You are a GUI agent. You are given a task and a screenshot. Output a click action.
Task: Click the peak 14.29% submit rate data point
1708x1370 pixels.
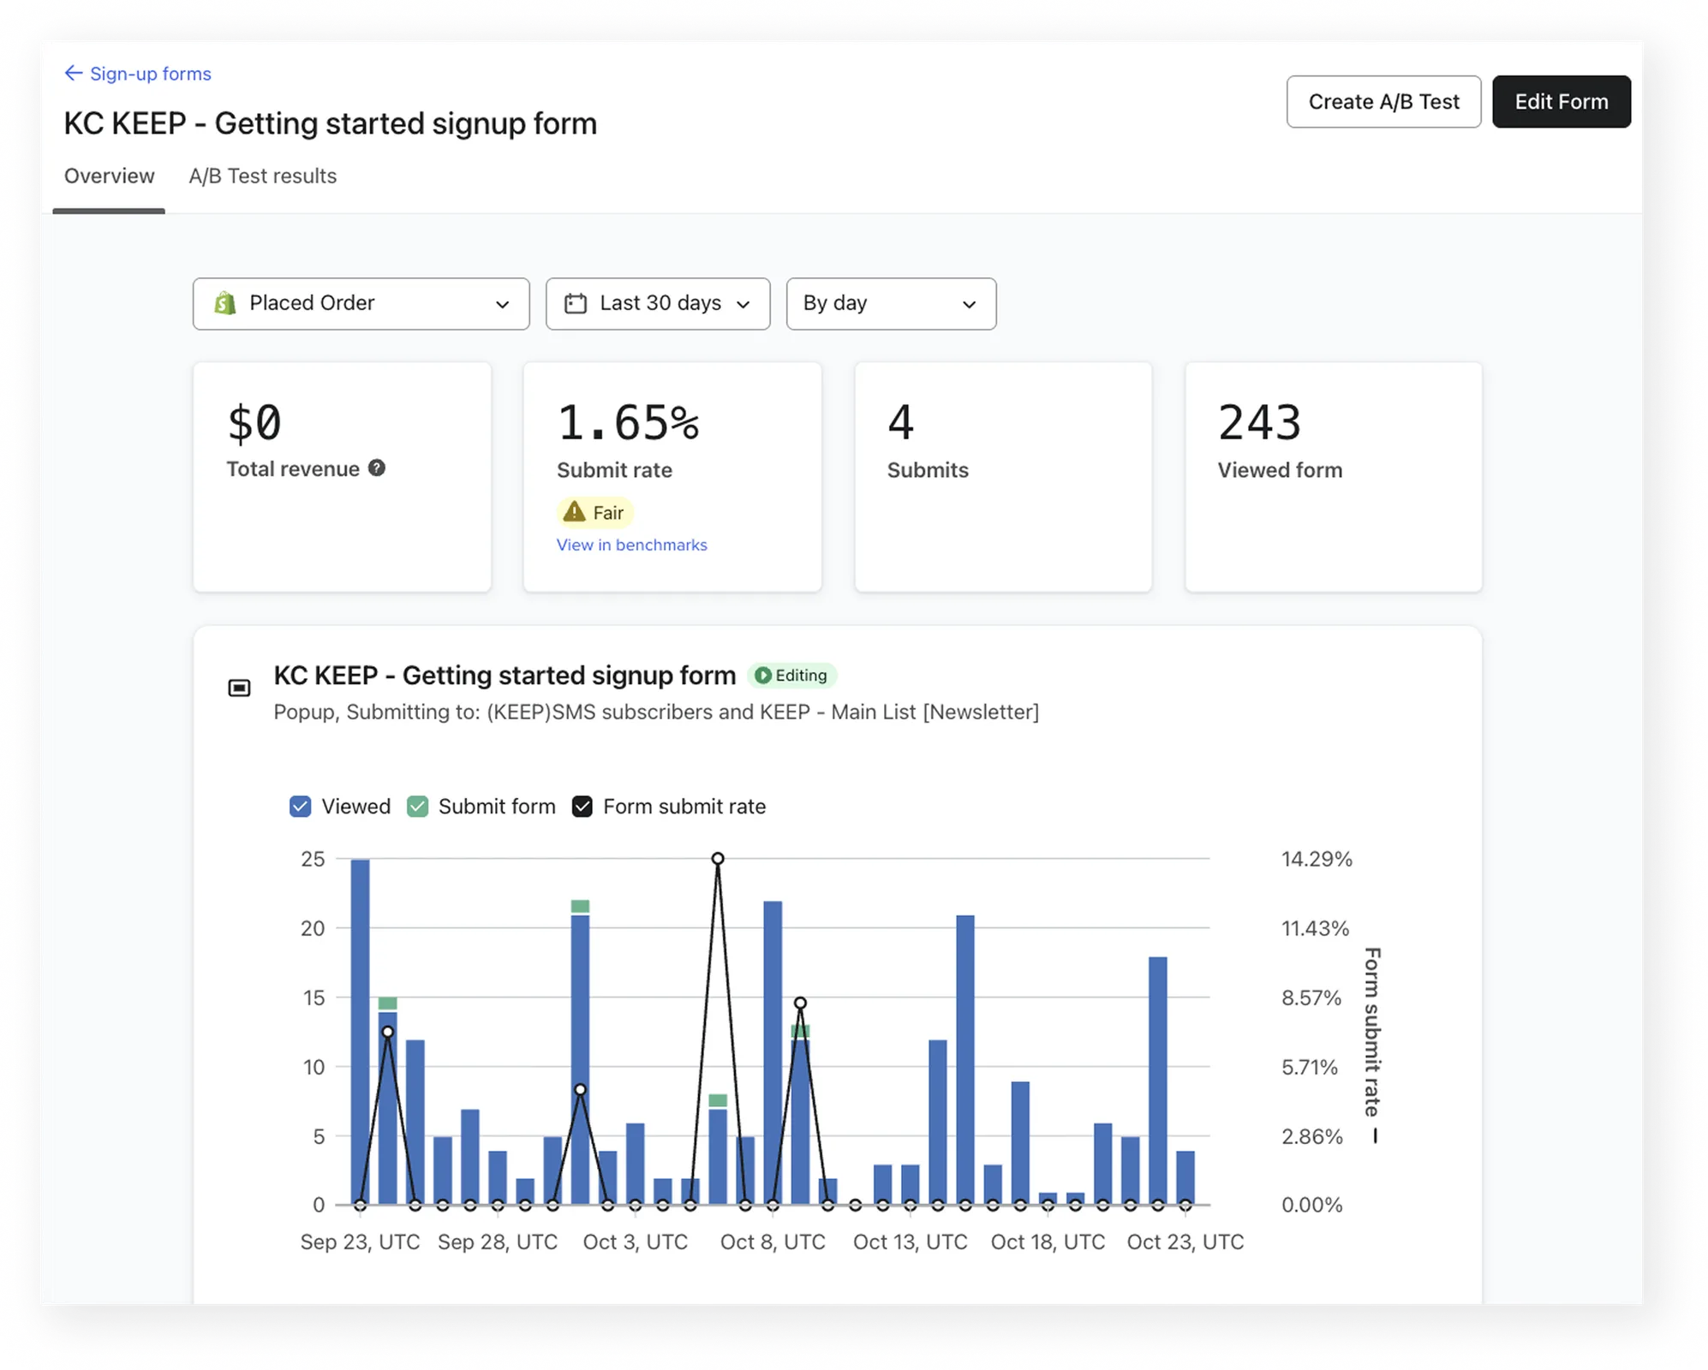coord(718,859)
